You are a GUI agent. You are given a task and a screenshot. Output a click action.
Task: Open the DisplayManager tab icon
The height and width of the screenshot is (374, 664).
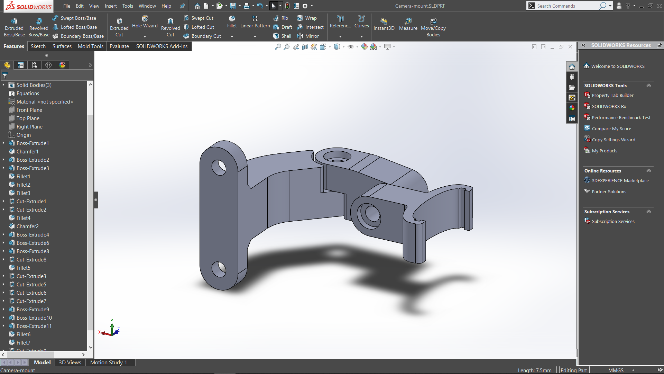click(62, 65)
